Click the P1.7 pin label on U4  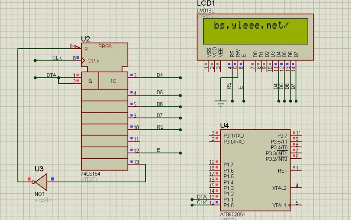point(229,164)
